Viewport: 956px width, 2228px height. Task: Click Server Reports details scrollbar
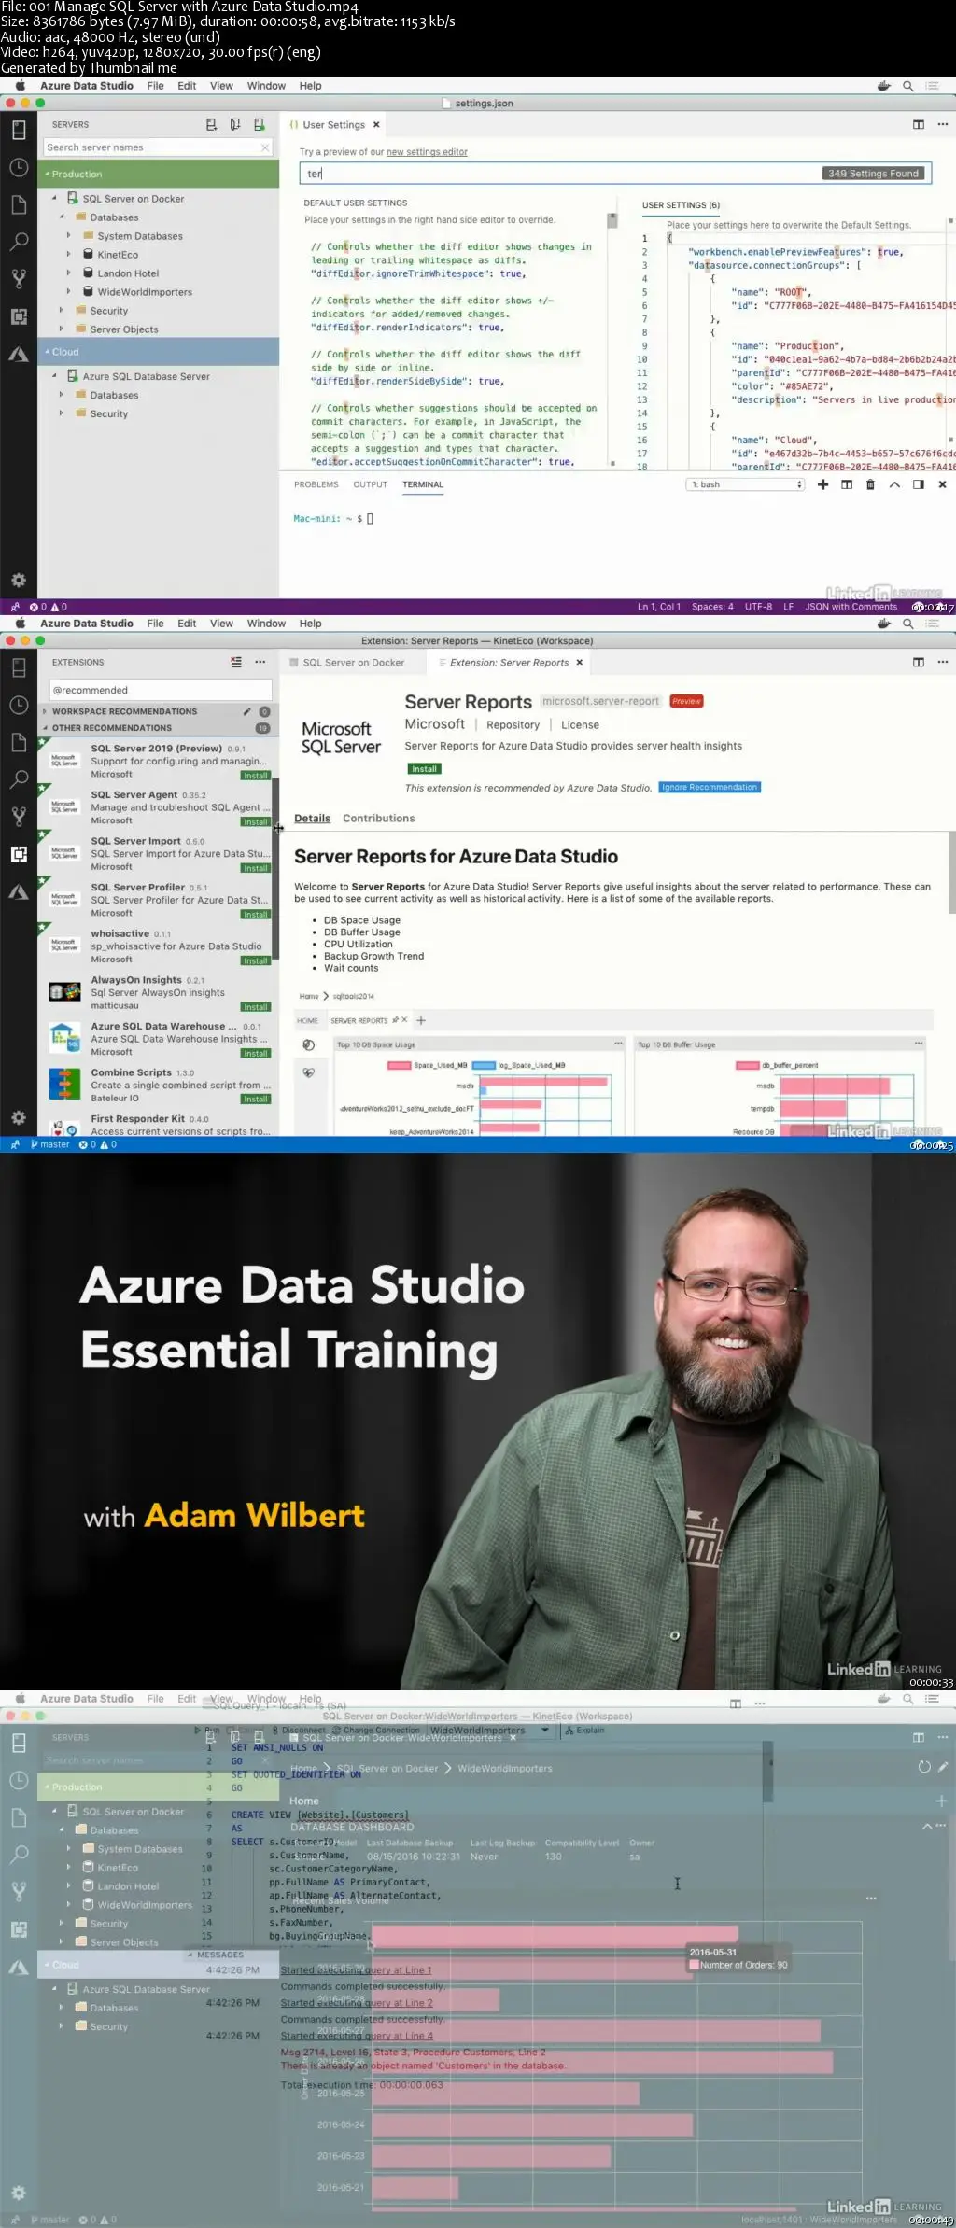(x=951, y=873)
